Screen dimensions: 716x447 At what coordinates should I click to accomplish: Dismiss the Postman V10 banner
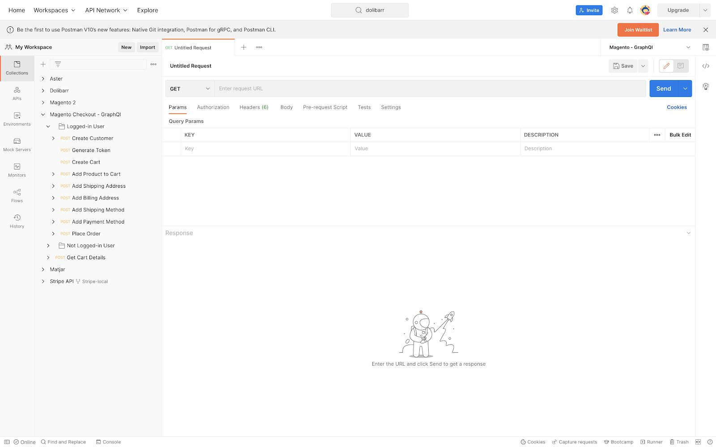(706, 30)
